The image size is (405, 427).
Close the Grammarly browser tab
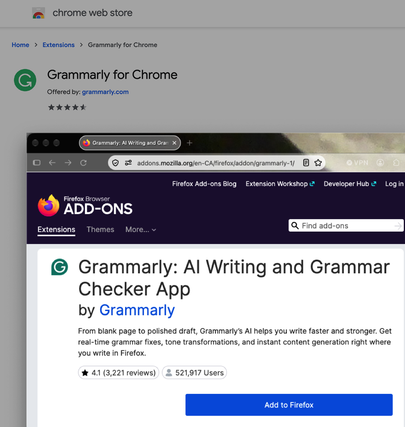(174, 143)
